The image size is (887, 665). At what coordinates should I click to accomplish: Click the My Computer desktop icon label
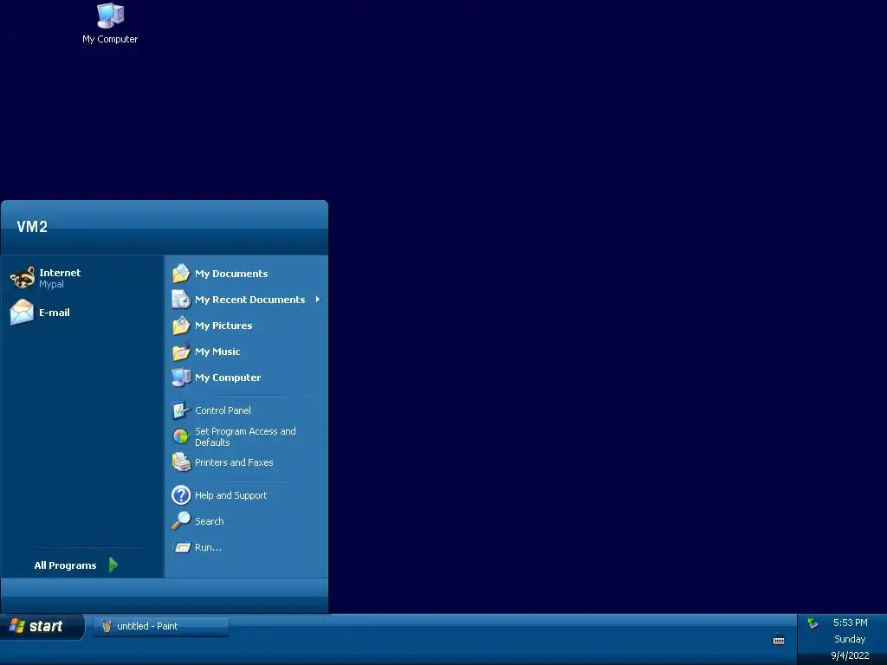tap(110, 39)
